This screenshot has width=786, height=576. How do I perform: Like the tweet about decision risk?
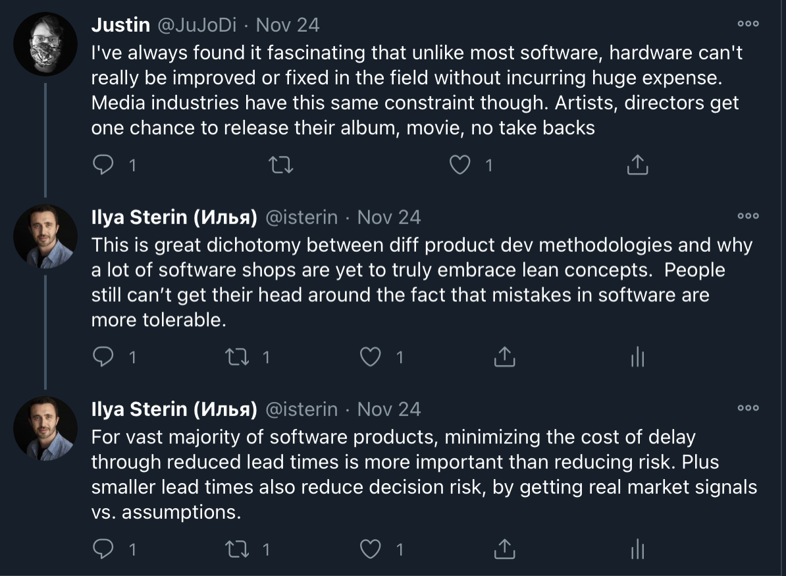click(x=371, y=549)
